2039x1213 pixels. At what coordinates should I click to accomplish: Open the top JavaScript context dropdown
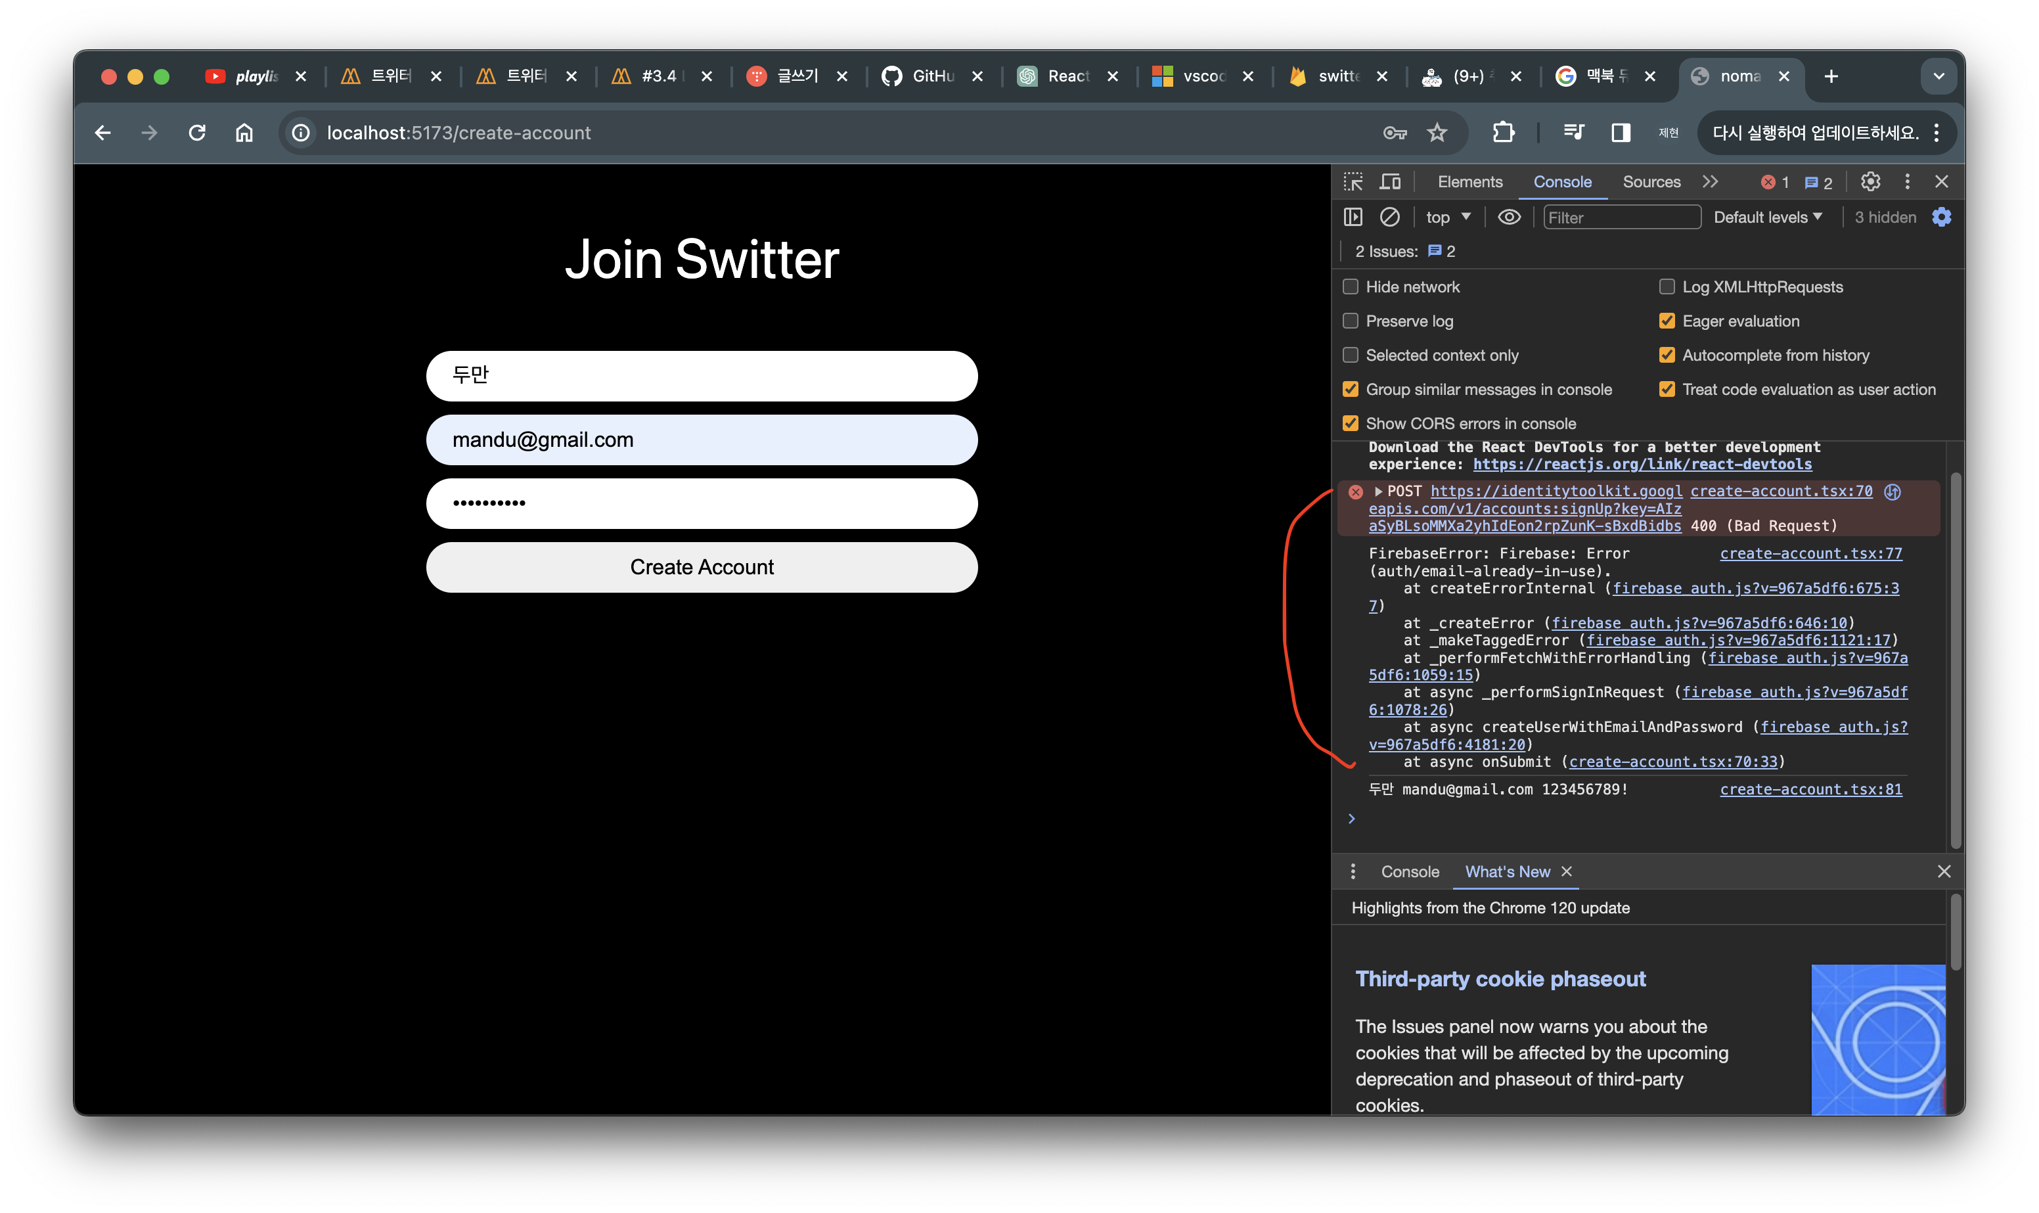point(1448,217)
